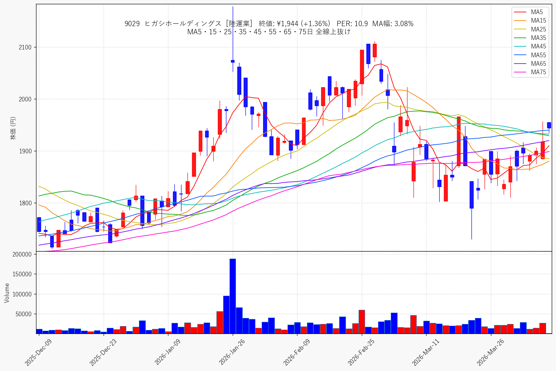Click the MA5 legend entry

[x=530, y=12]
